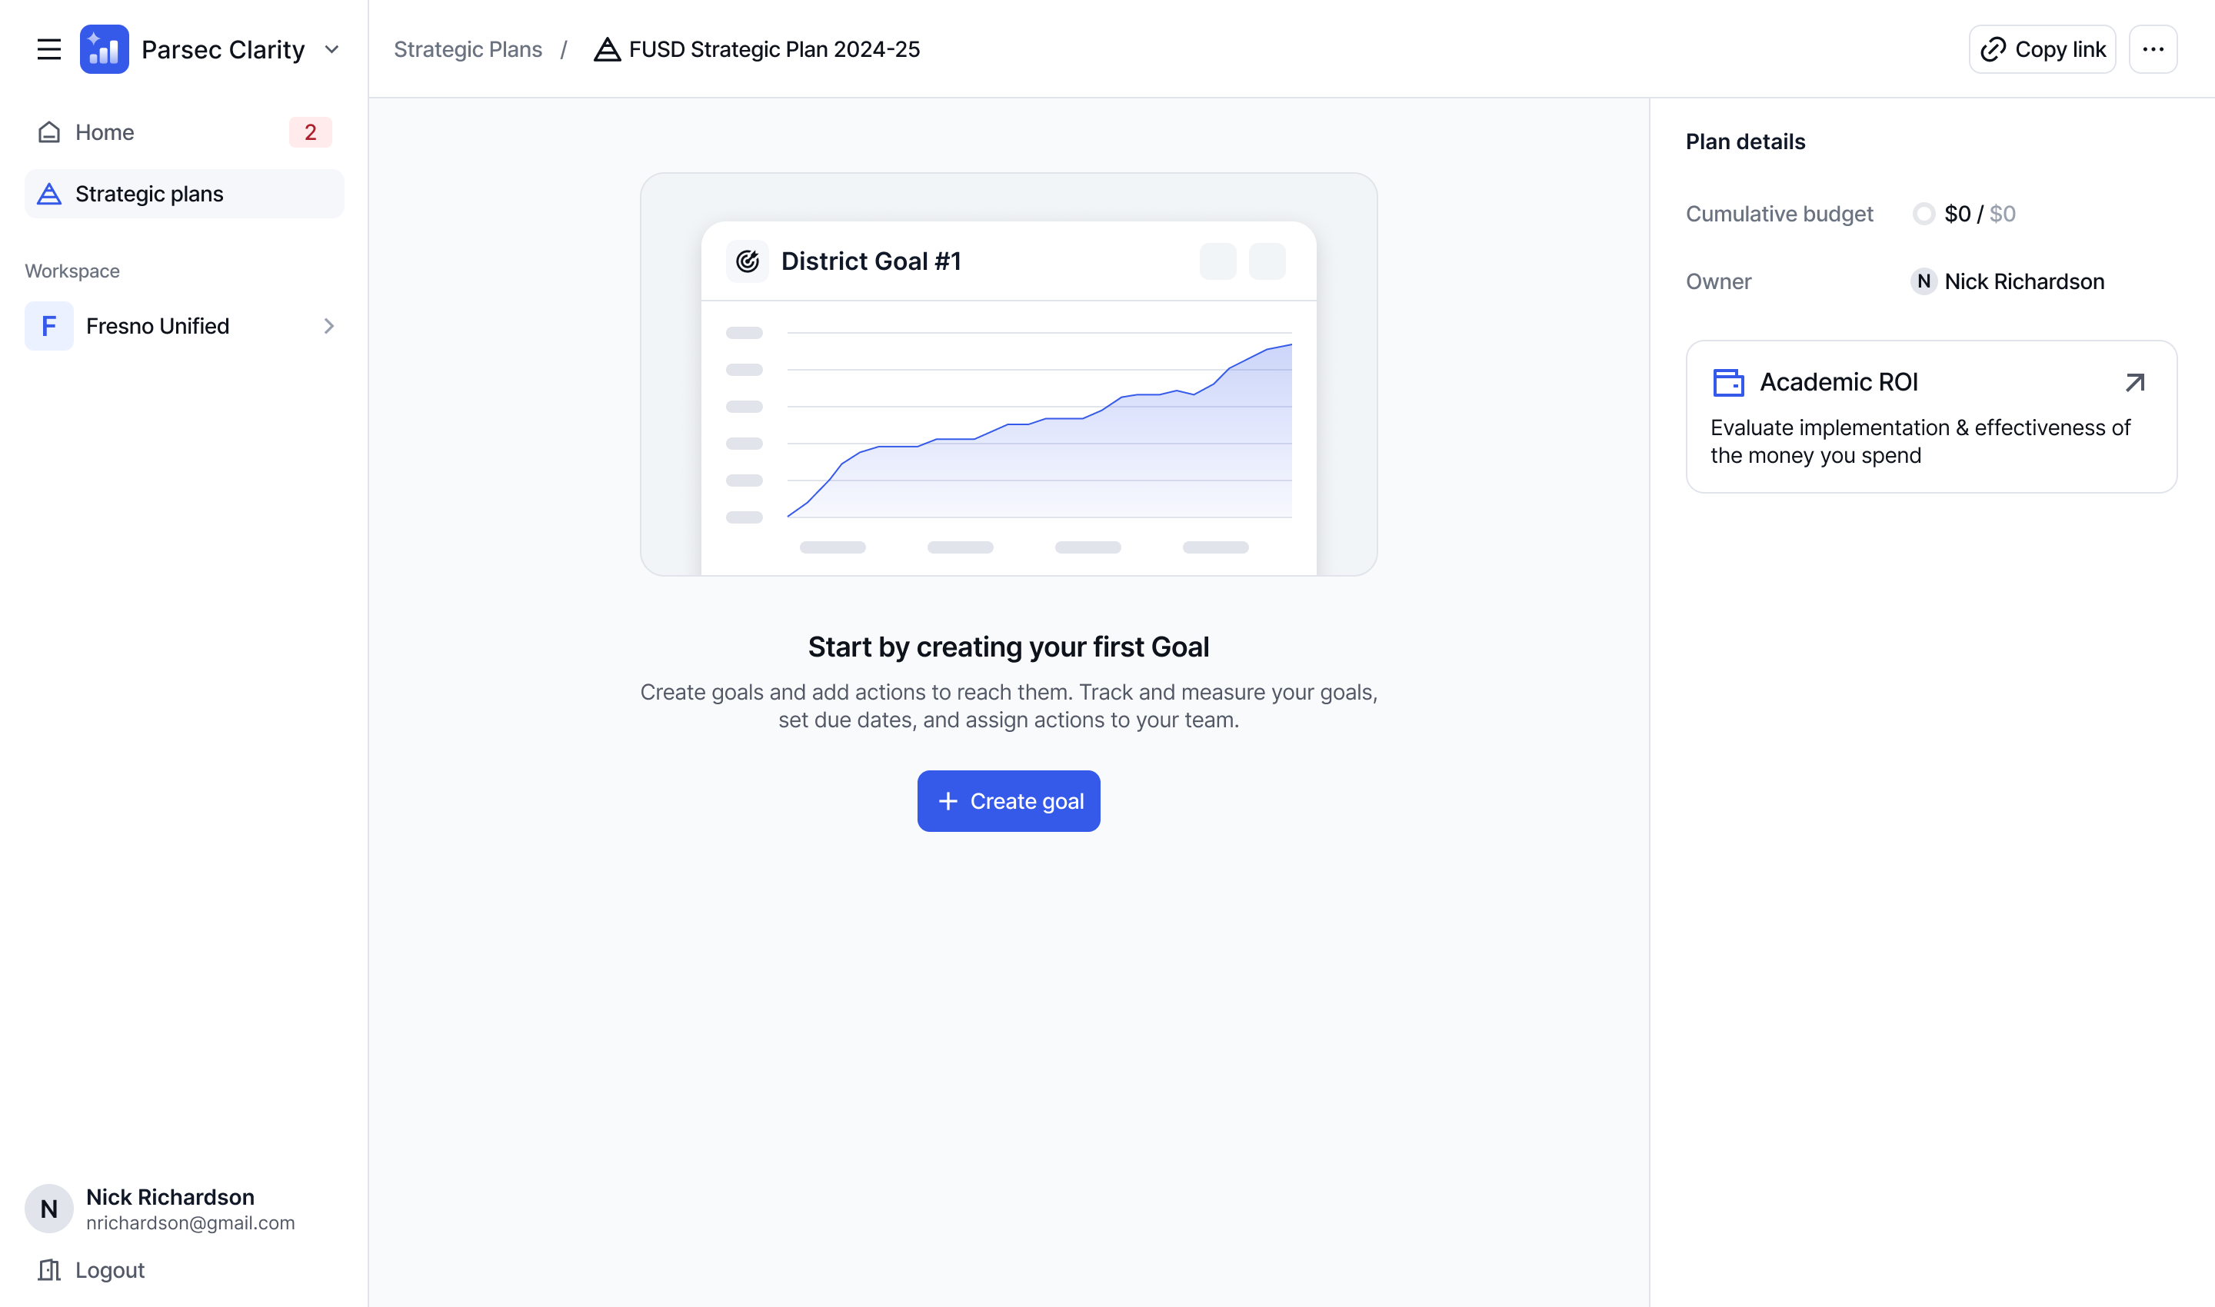Click the Logout door icon
Screen dimensions: 2215x1307
click(49, 1270)
